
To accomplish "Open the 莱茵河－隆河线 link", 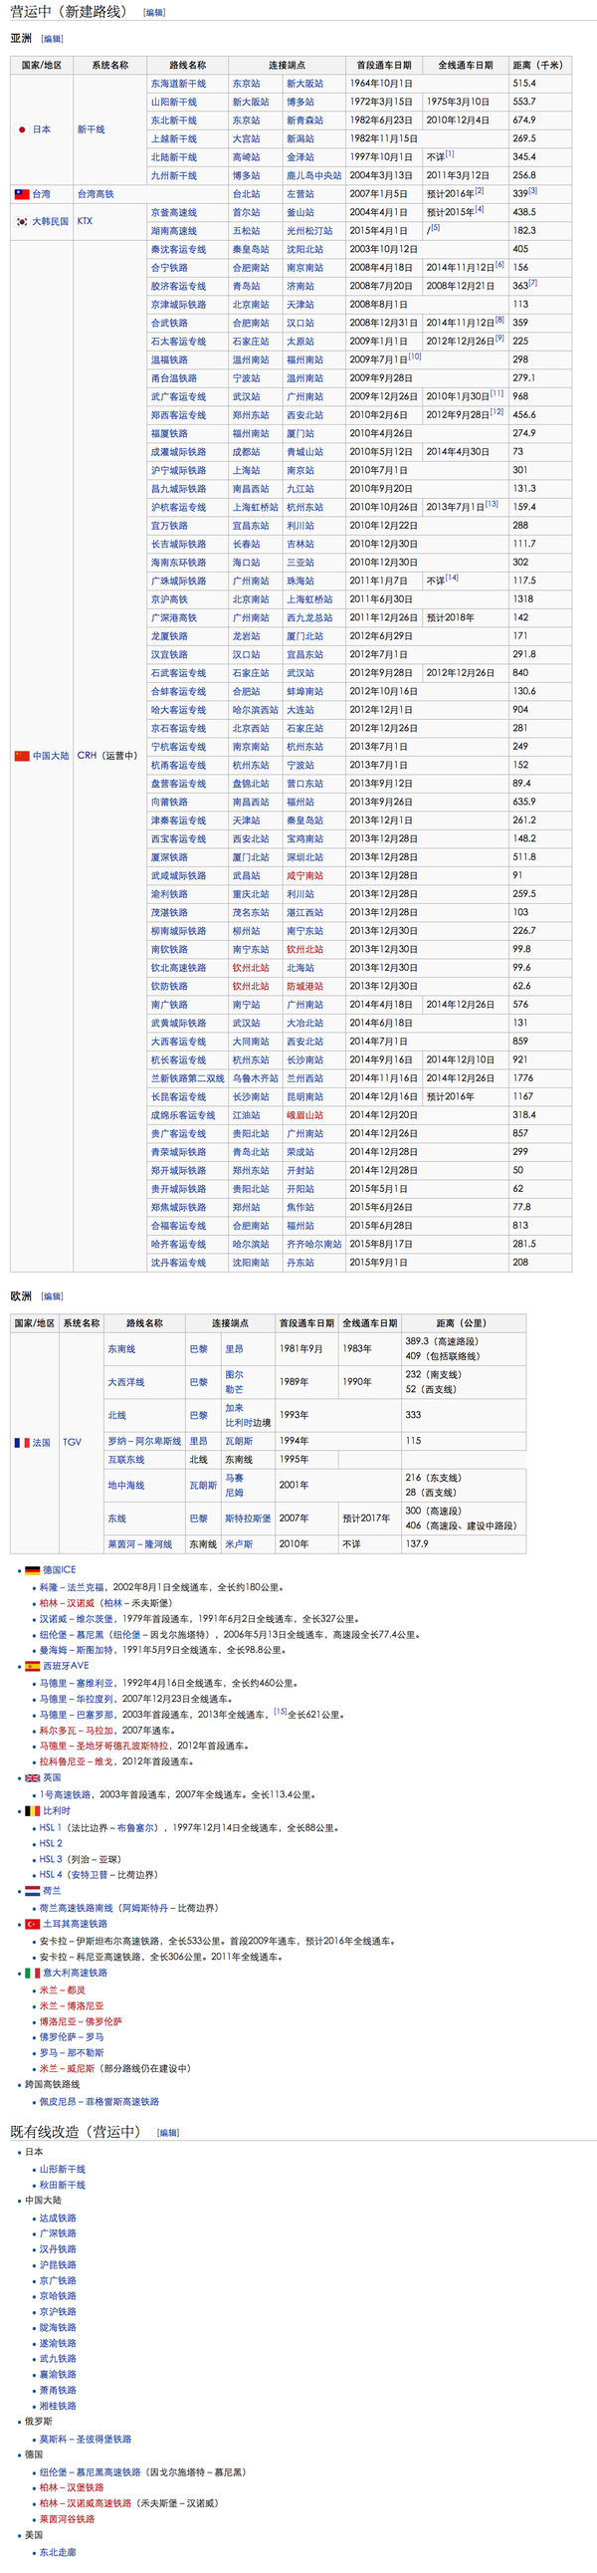I will [x=140, y=1544].
